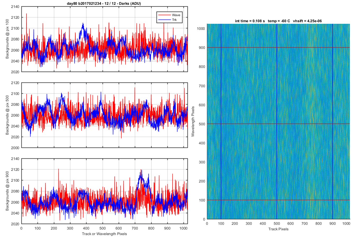
Task: Click the 500 tick on Wavelength Pixels axis
Action: tap(202, 124)
